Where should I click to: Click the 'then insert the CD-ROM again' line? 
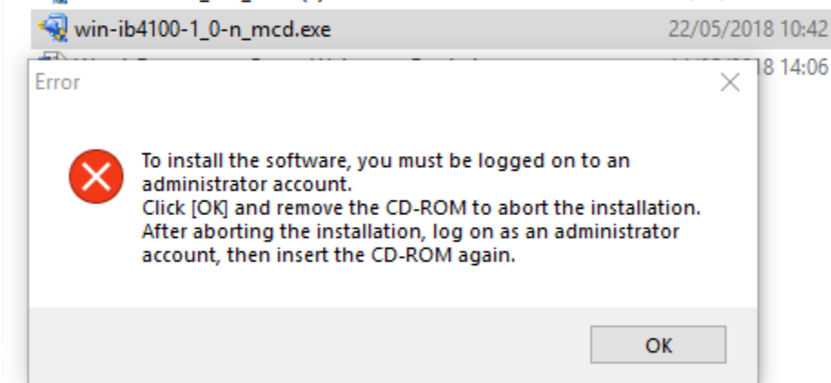tap(328, 255)
